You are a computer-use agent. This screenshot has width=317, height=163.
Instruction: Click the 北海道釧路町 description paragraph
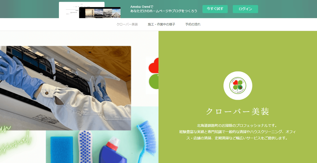tap(237, 132)
